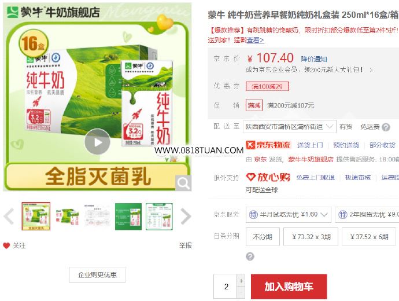Expand the enterprise member gift arrow
This screenshot has height=301, width=399.
point(371,70)
